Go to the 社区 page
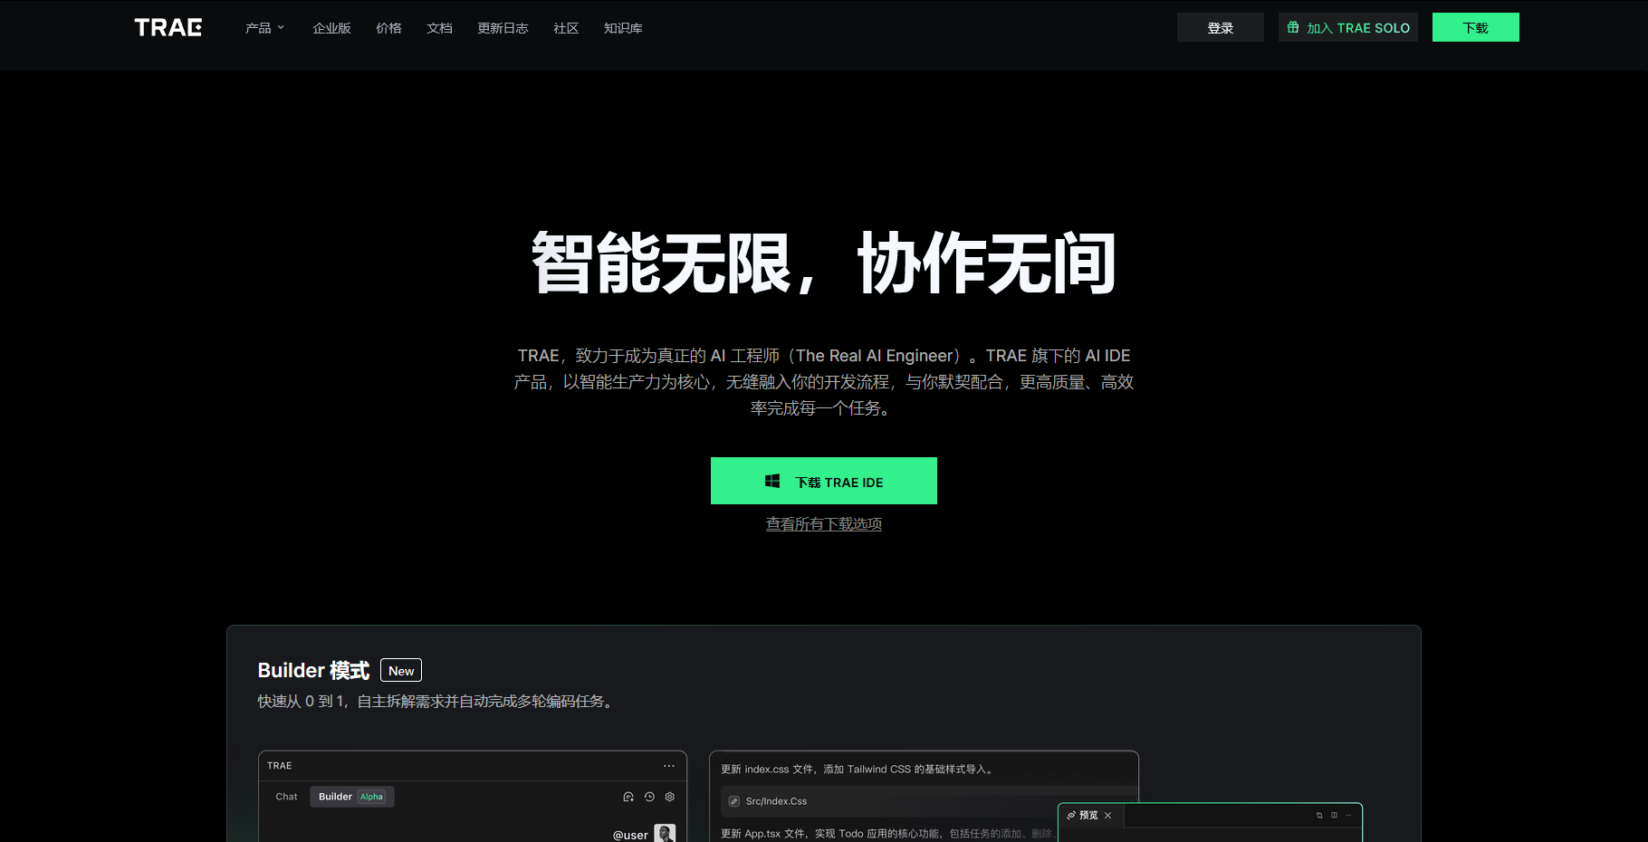Screen dimensions: 1648x842 click(566, 28)
